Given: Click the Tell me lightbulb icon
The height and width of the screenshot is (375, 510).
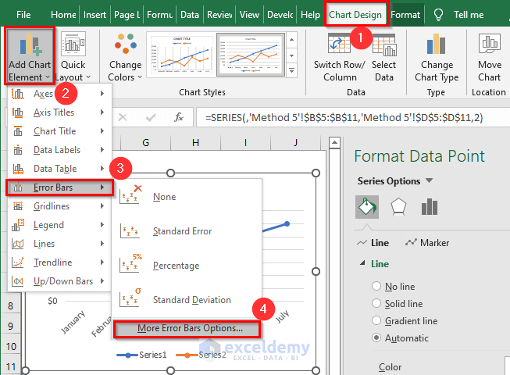Looking at the screenshot, I should coord(438,15).
